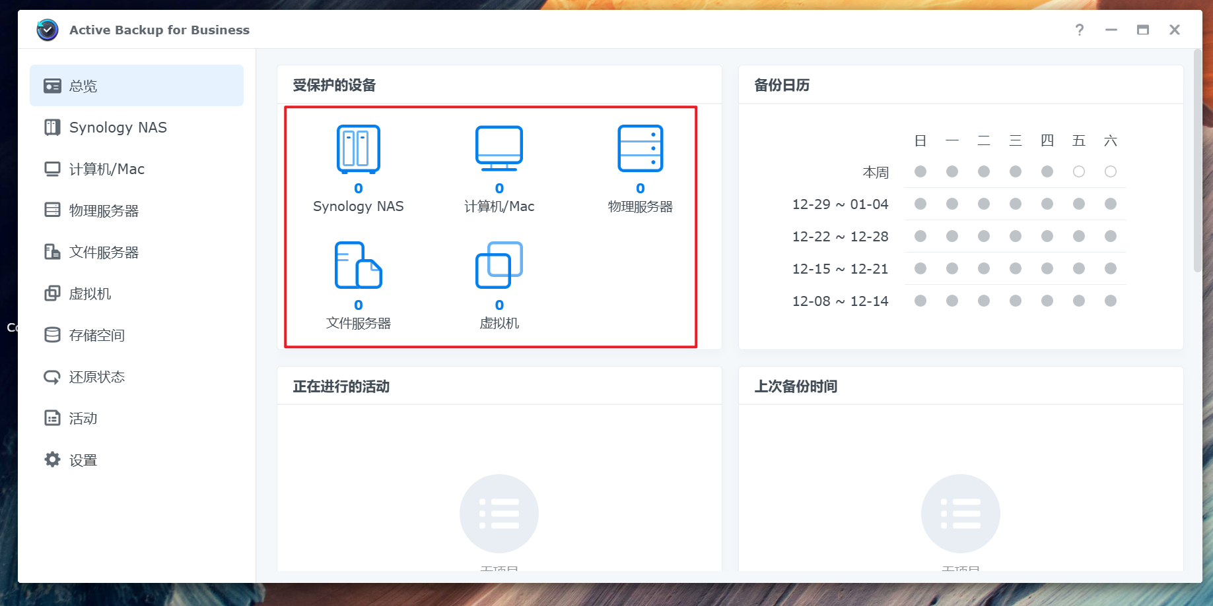Viewport: 1213px width, 606px height.
Task: Click the 12-22 ~ 12-28 week label
Action: click(x=841, y=237)
